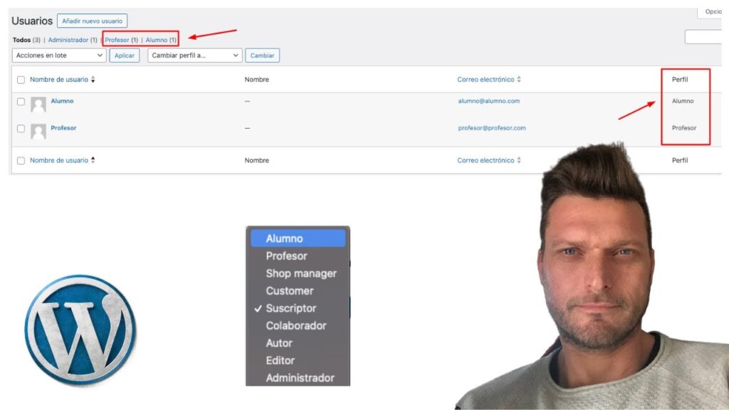The width and height of the screenshot is (729, 410).
Task: Open the screen options tab at top right
Action: coord(710,11)
